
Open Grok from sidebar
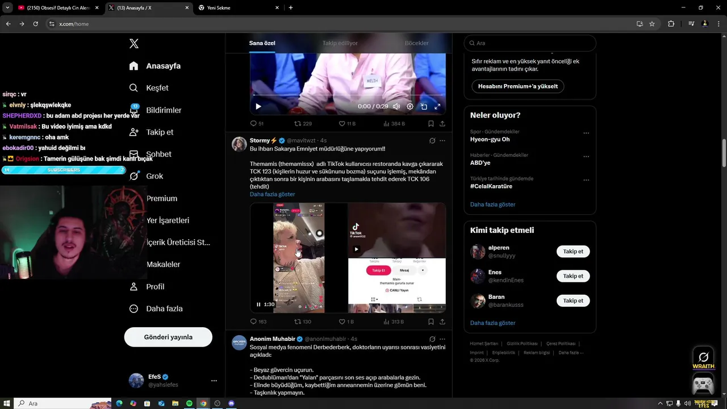(146, 176)
